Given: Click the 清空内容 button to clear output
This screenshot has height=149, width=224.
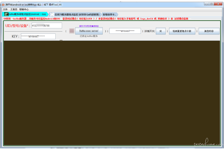Looking at the screenshot, I should coord(209,31).
